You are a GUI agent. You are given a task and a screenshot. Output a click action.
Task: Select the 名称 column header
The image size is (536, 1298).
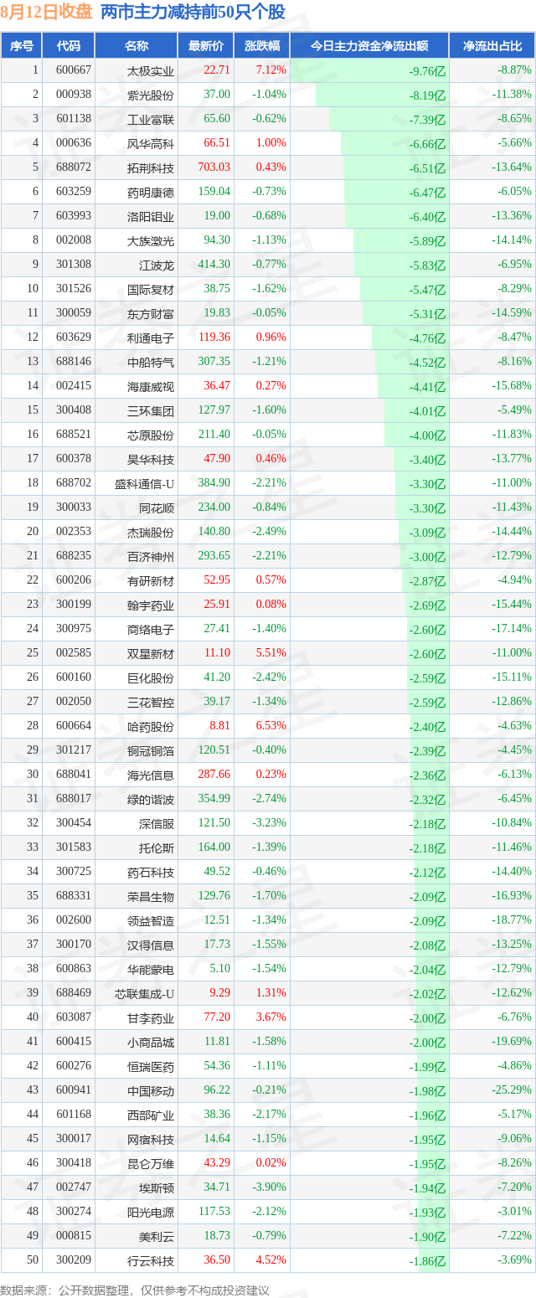pos(136,46)
